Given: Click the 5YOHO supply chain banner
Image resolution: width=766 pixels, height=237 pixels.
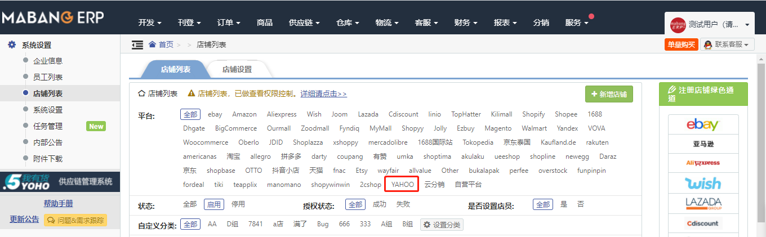Looking at the screenshot, I should pyautogui.click(x=60, y=181).
